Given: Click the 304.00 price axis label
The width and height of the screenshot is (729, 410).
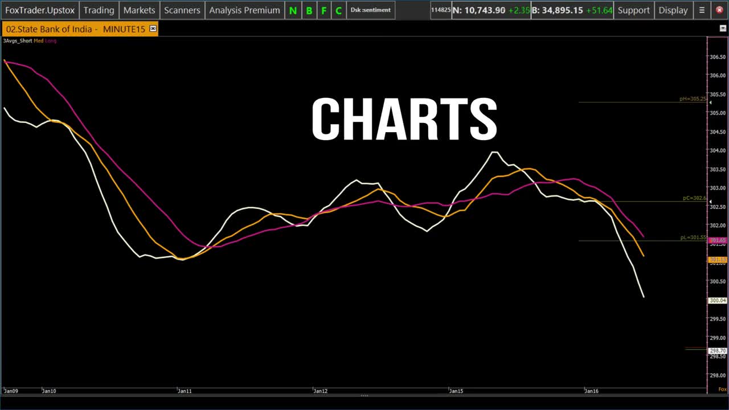Looking at the screenshot, I should pos(718,150).
